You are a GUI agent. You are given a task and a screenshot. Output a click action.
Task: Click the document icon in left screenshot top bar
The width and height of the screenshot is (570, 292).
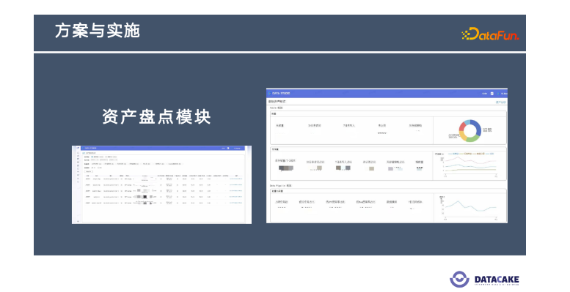228,148
